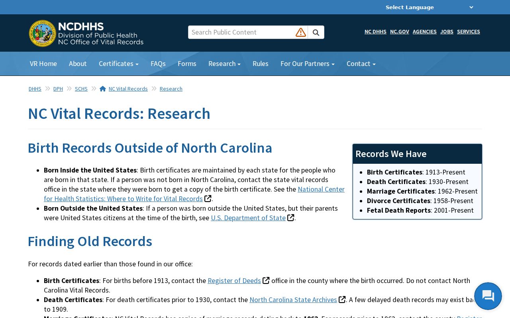
Task: Click the NCDHHS state seal logo
Action: coord(42,33)
